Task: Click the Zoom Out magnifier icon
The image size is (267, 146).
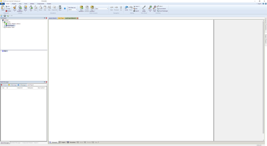Action: tap(154, 8)
